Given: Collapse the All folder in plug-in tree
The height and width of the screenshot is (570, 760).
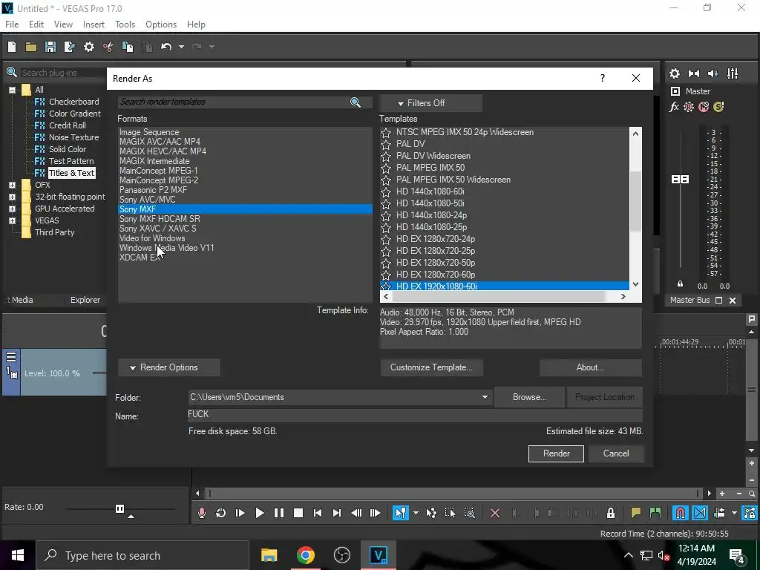Looking at the screenshot, I should [12, 90].
